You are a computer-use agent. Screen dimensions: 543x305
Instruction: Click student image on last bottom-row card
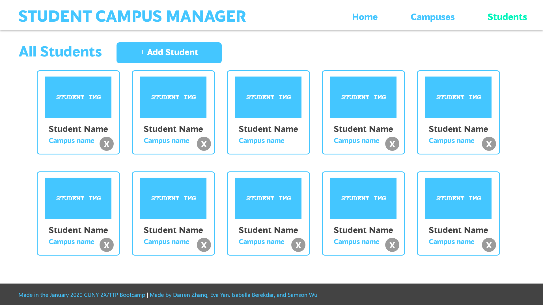coord(458,198)
